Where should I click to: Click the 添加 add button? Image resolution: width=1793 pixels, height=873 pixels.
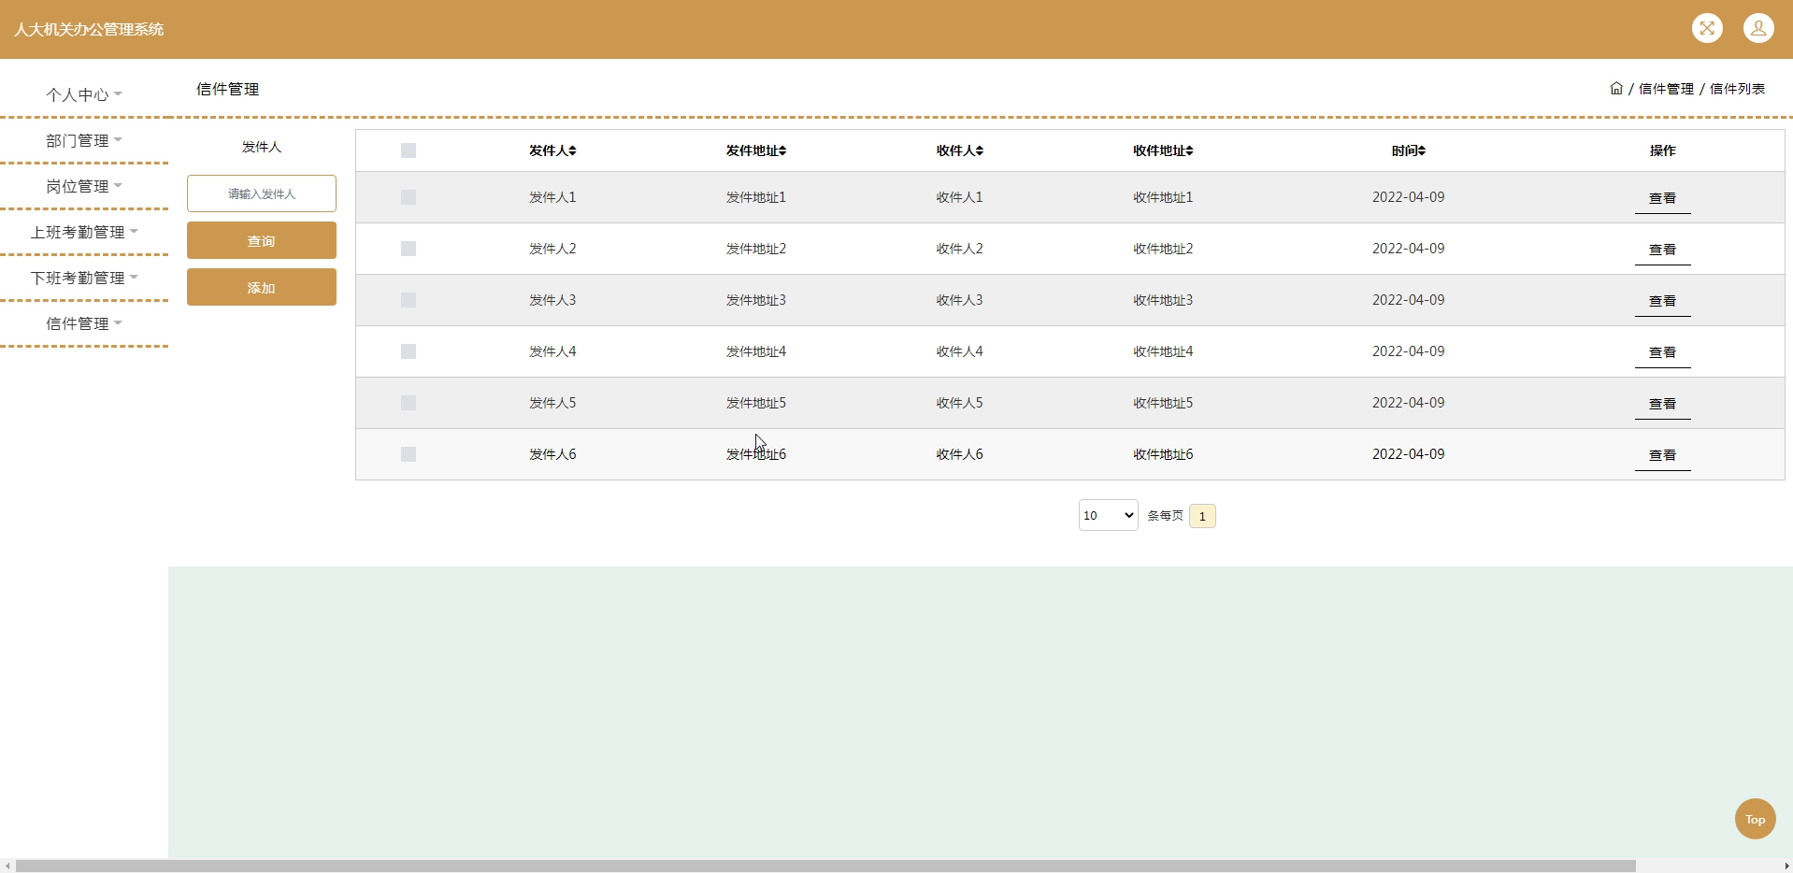pyautogui.click(x=262, y=287)
